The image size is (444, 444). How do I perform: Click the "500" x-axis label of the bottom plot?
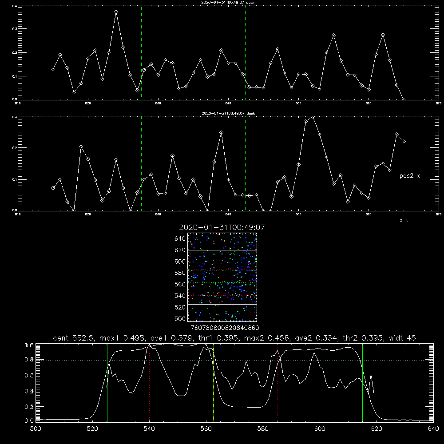pos(36,429)
